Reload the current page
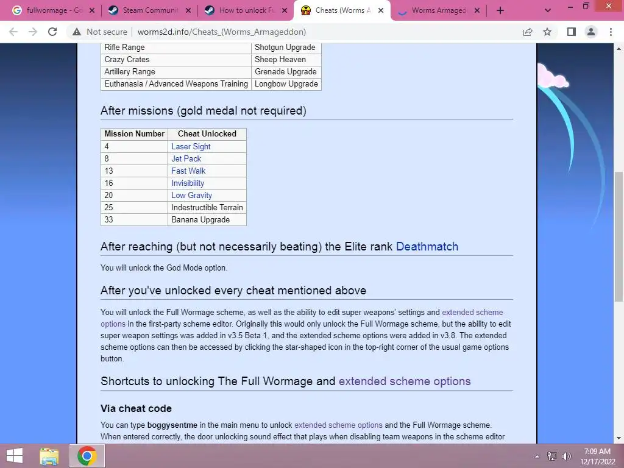 click(52, 32)
